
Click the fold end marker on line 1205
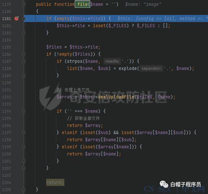24,190
